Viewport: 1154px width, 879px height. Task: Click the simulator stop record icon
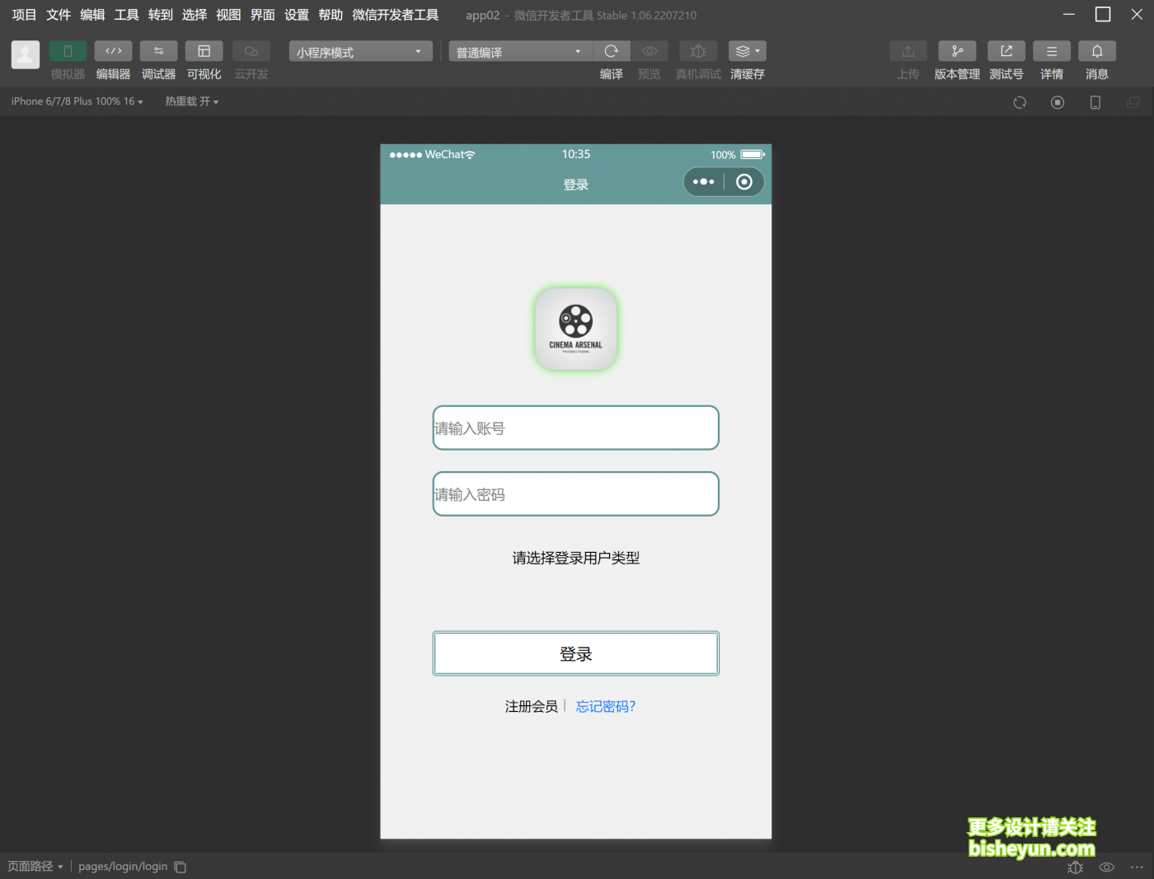(x=1058, y=102)
